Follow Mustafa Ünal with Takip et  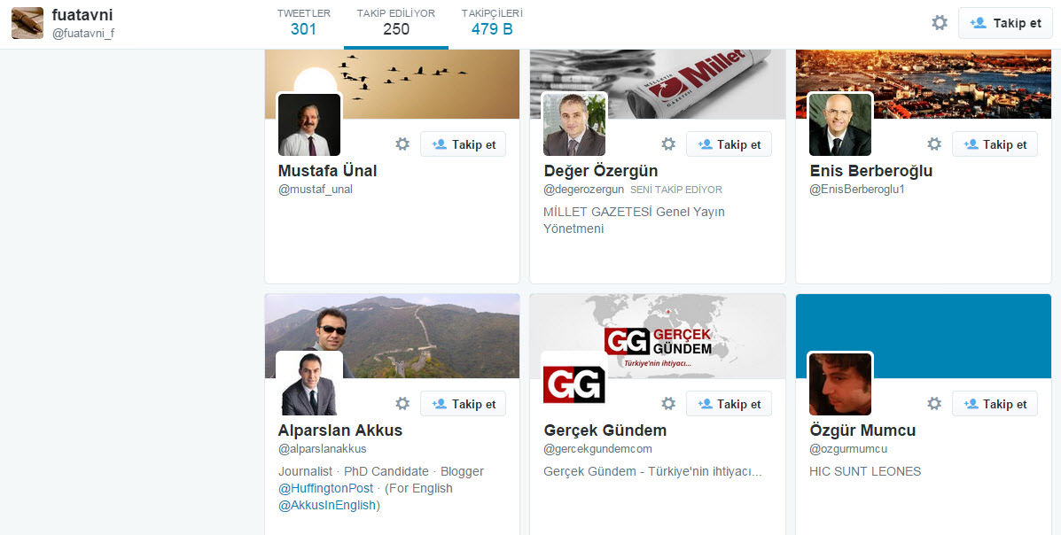point(463,144)
